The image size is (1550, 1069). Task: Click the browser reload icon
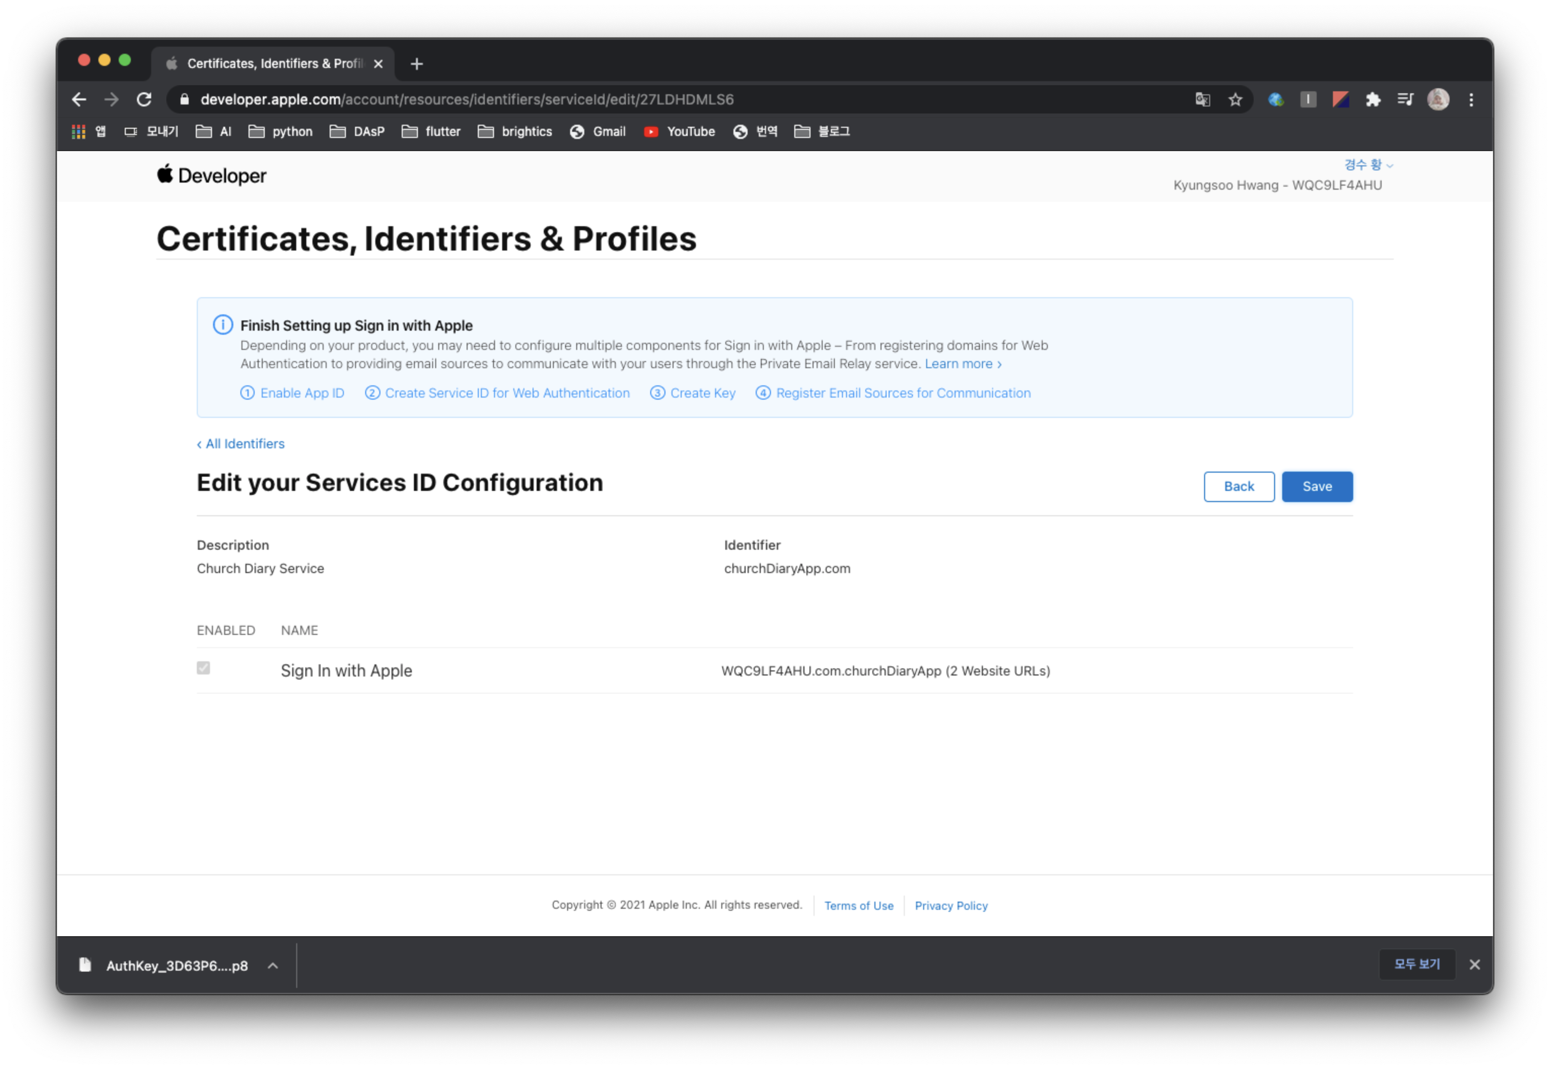[144, 100]
